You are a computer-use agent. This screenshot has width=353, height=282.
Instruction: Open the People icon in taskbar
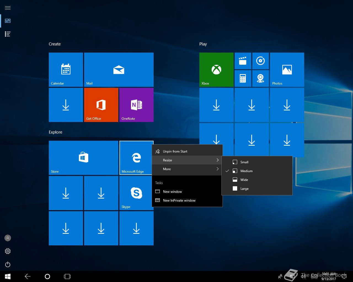280,276
